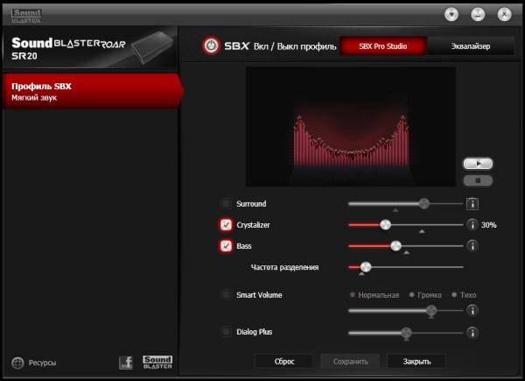Viewport: 525px width, 381px height.
Task: View the Dialog Plus info icon
Action: click(x=472, y=333)
